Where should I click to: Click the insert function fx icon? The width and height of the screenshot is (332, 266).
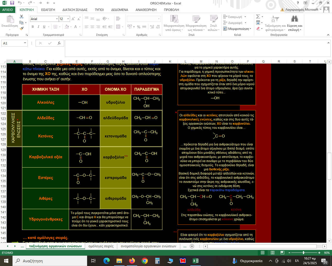click(59, 43)
